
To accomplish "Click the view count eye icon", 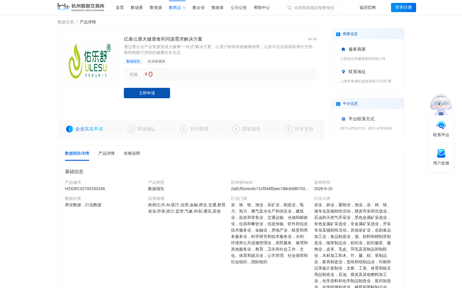I will pyautogui.click(x=310, y=39).
